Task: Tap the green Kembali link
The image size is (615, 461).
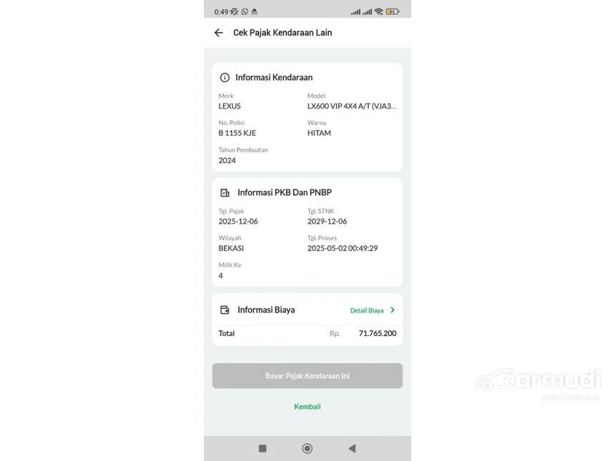Action: coord(307,407)
